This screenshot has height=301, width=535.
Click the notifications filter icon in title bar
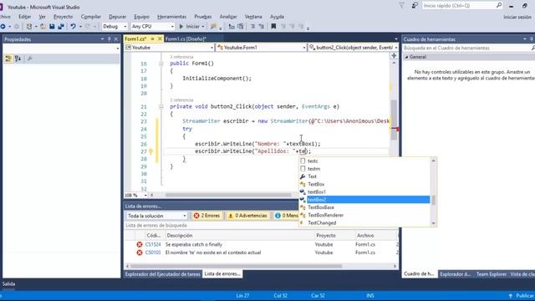click(x=402, y=6)
